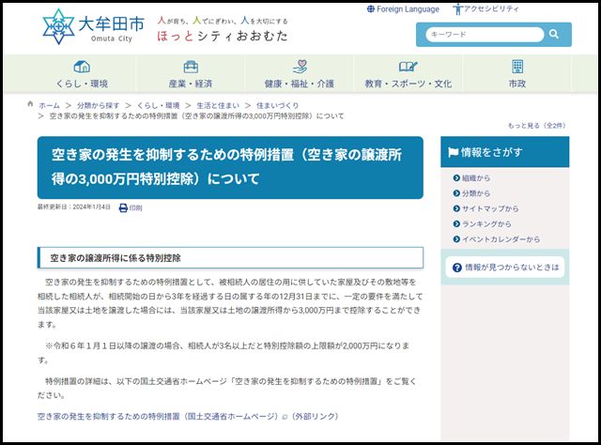The height and width of the screenshot is (445, 601).
Task: Click the globe icon beside Foreign Language
Action: pos(371,8)
